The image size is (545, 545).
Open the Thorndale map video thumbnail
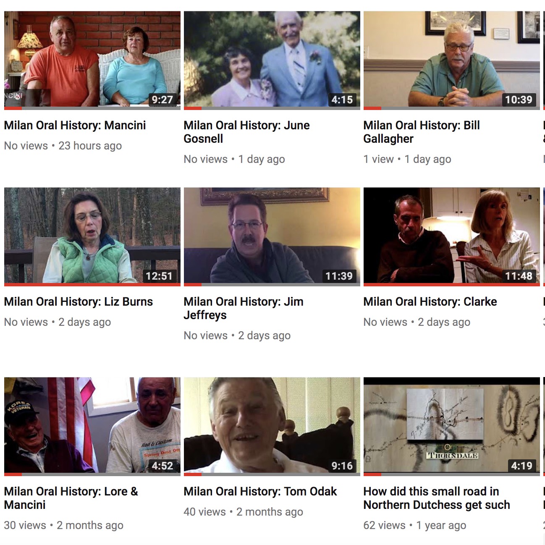(452, 427)
